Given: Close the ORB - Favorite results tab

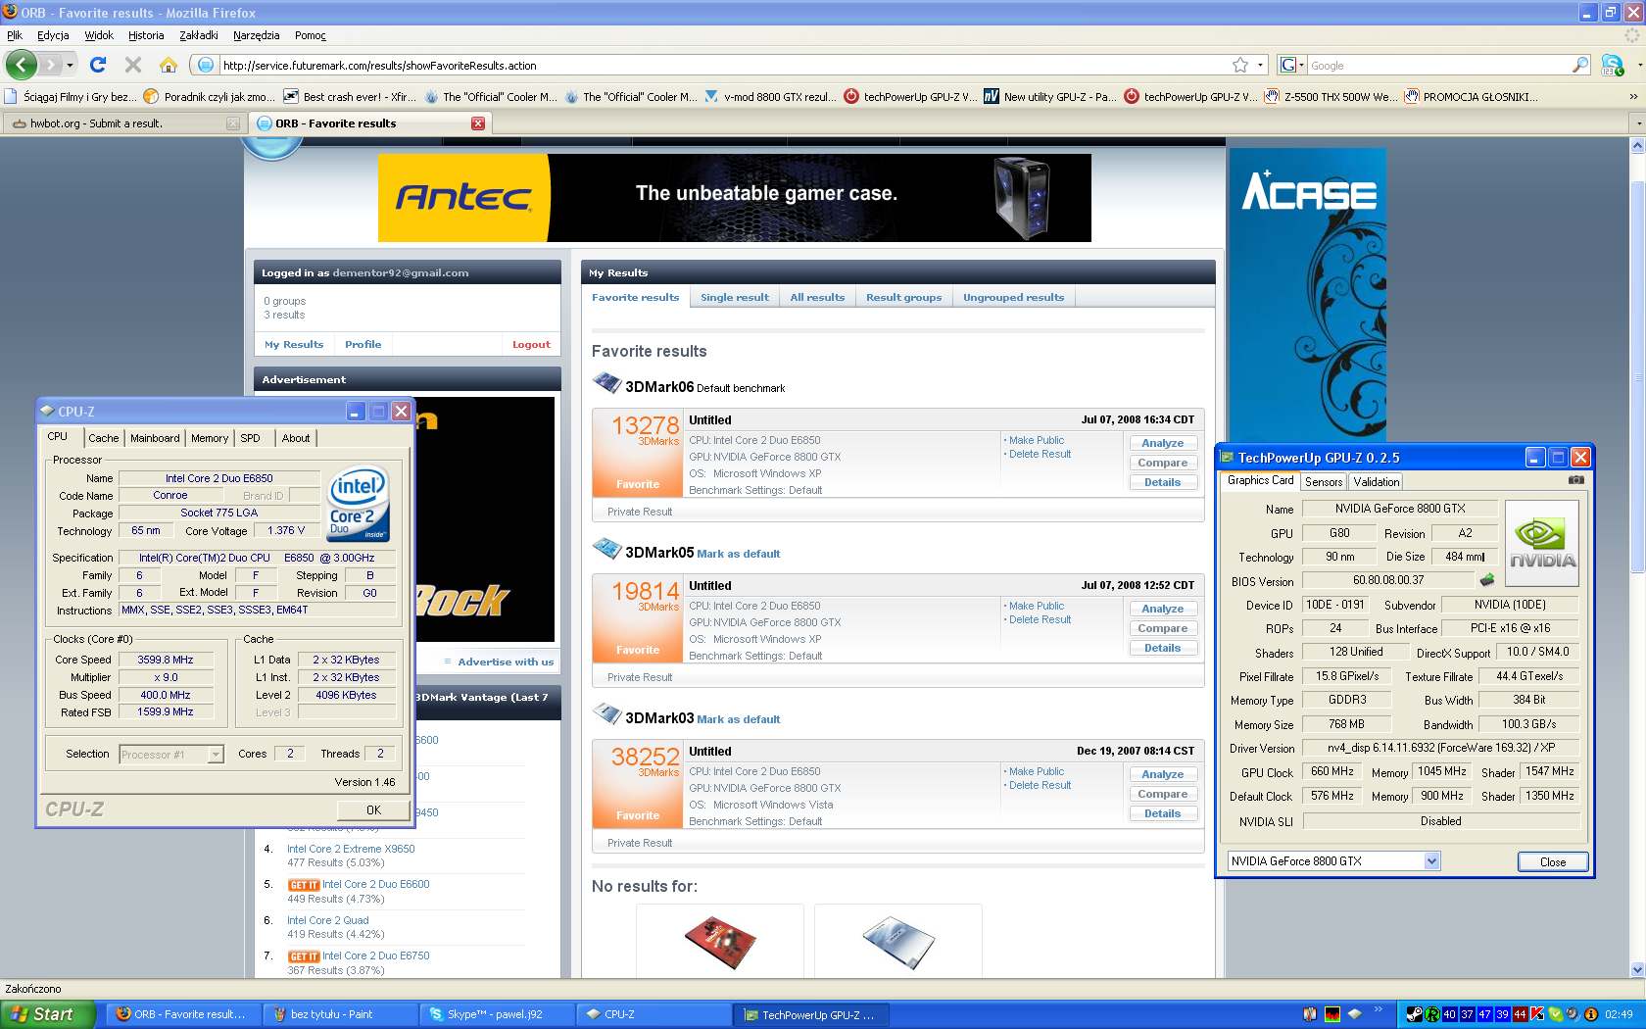Looking at the screenshot, I should [478, 123].
